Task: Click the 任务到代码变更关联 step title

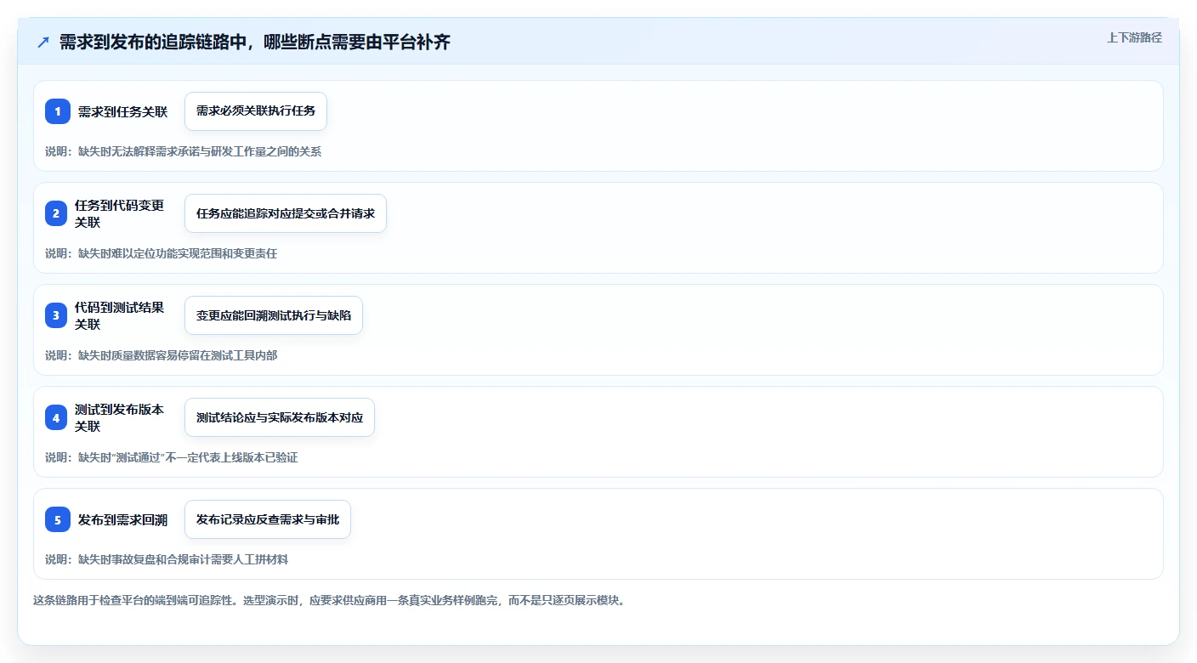Action: 120,213
